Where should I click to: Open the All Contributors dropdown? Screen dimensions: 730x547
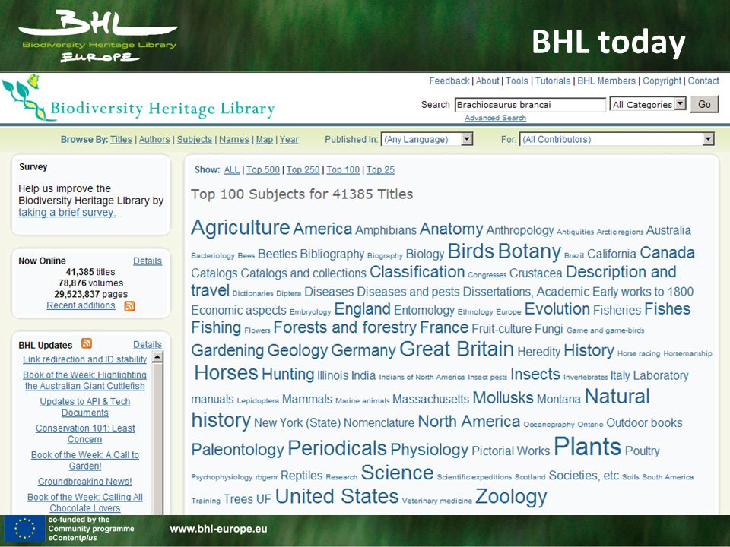(617, 139)
